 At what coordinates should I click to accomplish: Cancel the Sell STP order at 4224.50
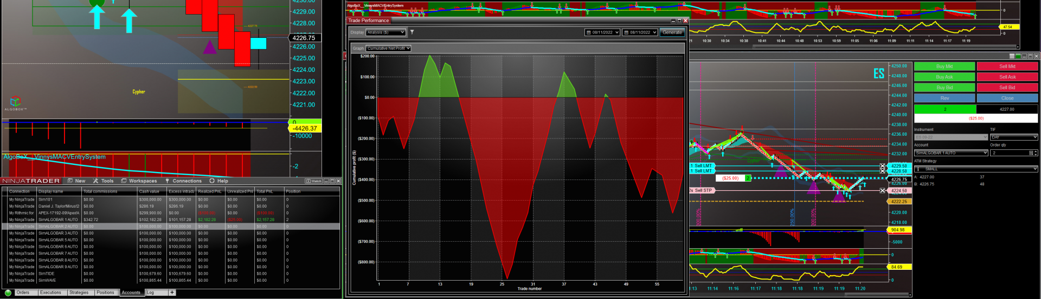882,190
